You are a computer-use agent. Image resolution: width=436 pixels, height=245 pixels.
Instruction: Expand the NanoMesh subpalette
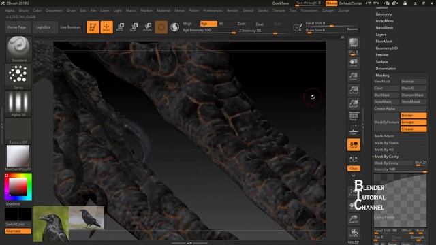tap(384, 28)
